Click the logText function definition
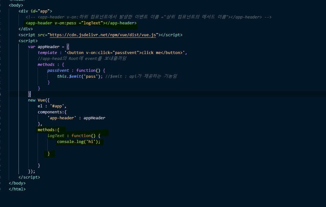Viewport: 326px width, 207px height. [x=74, y=136]
